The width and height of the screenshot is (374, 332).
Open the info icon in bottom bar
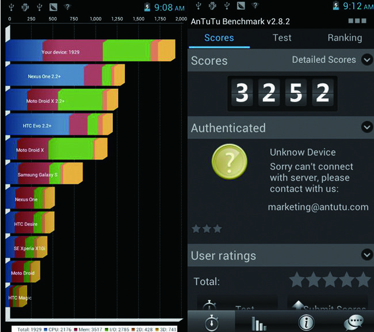click(x=306, y=322)
